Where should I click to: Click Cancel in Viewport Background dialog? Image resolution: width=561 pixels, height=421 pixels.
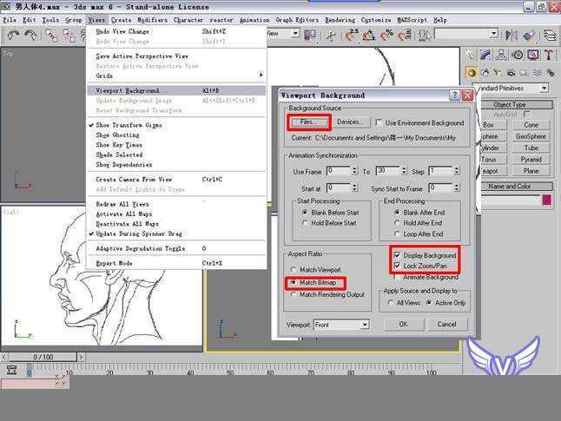coord(447,324)
